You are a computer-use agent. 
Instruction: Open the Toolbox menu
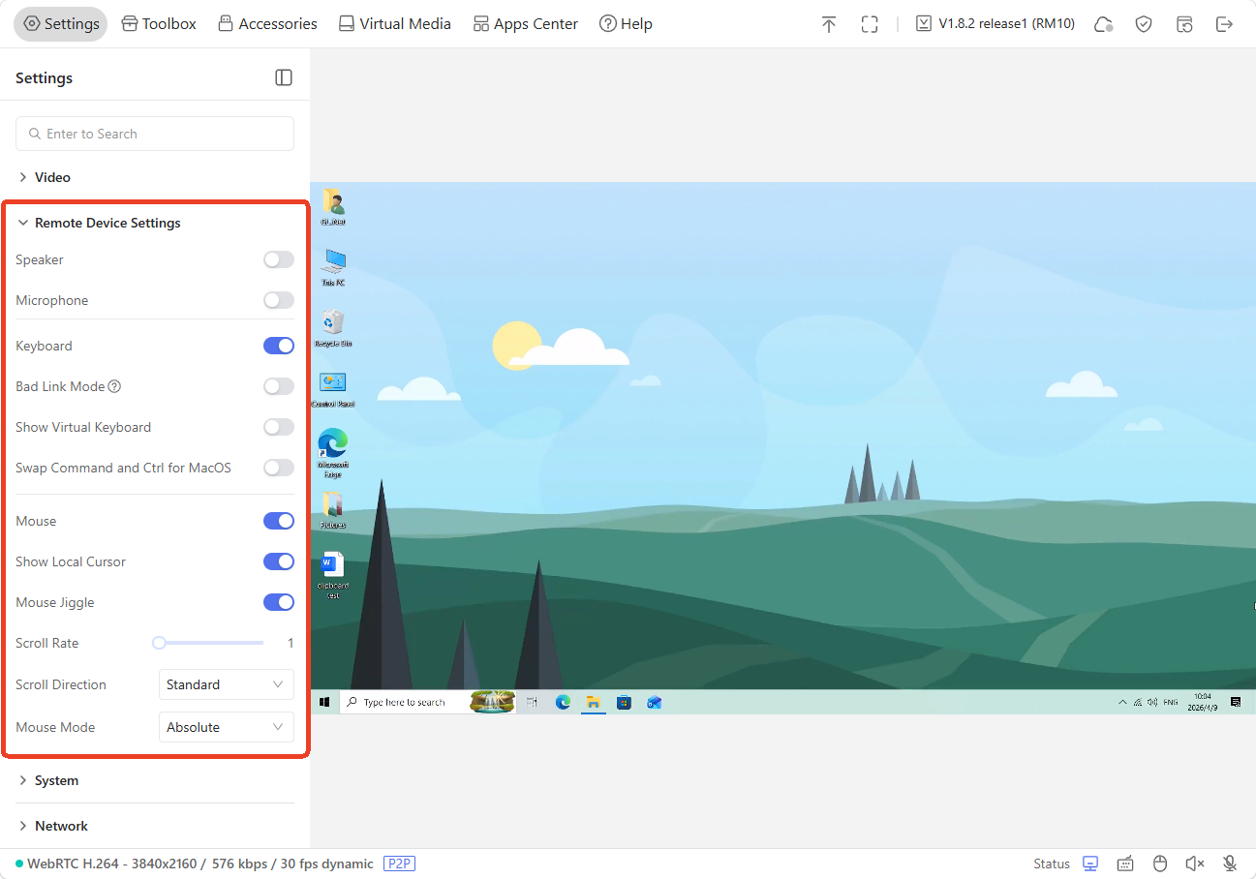(x=159, y=24)
